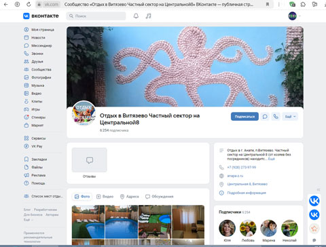The height and width of the screenshot is (247, 326).
Task: Open Photos icon in sidebar
Action: tap(26, 77)
